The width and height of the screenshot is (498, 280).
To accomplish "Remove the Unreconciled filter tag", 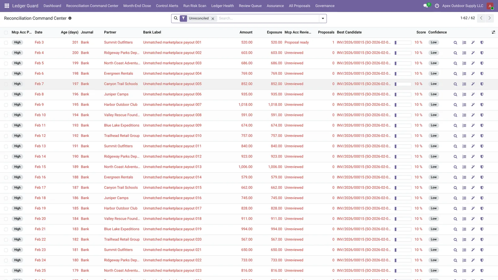I will point(213,19).
